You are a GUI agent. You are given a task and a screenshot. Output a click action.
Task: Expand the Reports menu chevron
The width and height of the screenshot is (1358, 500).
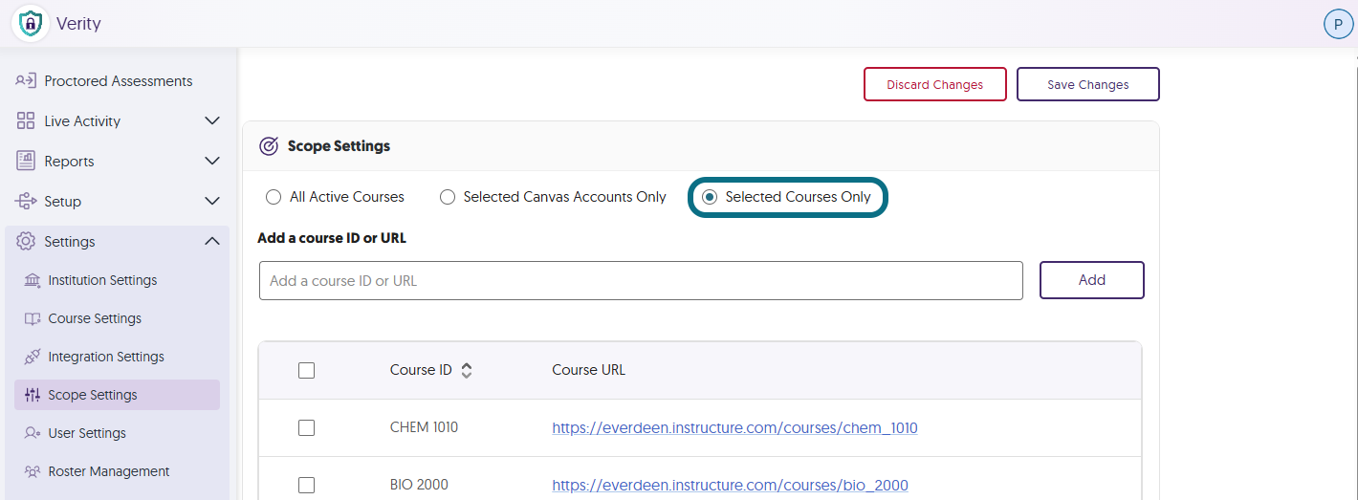pyautogui.click(x=212, y=162)
